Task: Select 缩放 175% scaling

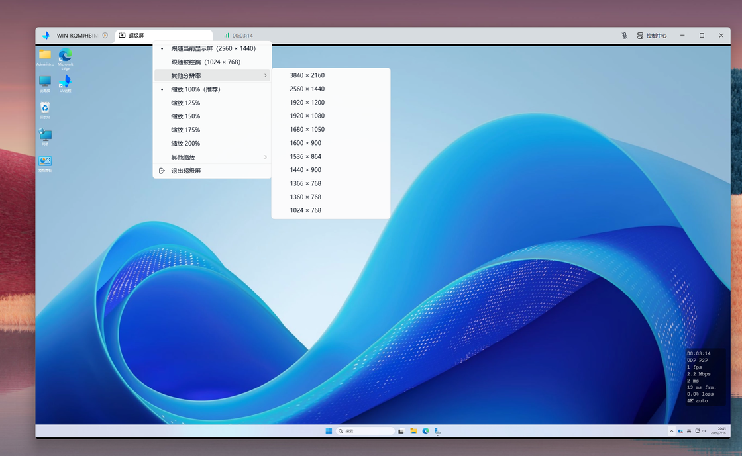Action: (212, 130)
